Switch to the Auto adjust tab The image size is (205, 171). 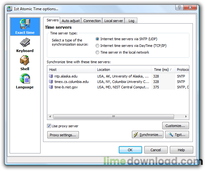71,21
